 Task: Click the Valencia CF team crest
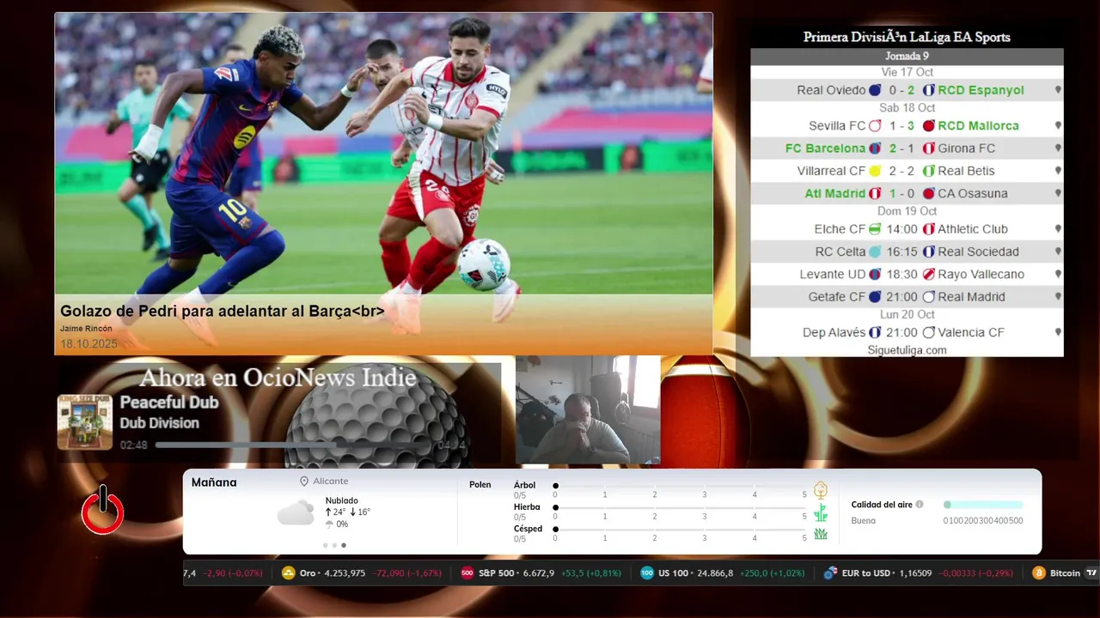(928, 332)
